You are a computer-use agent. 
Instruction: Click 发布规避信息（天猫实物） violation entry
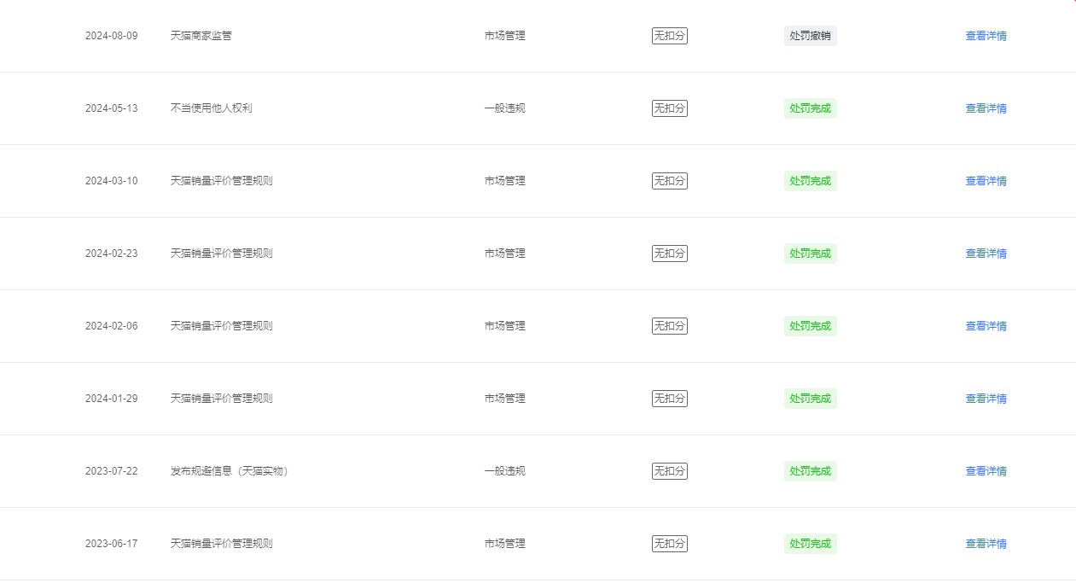coord(229,471)
